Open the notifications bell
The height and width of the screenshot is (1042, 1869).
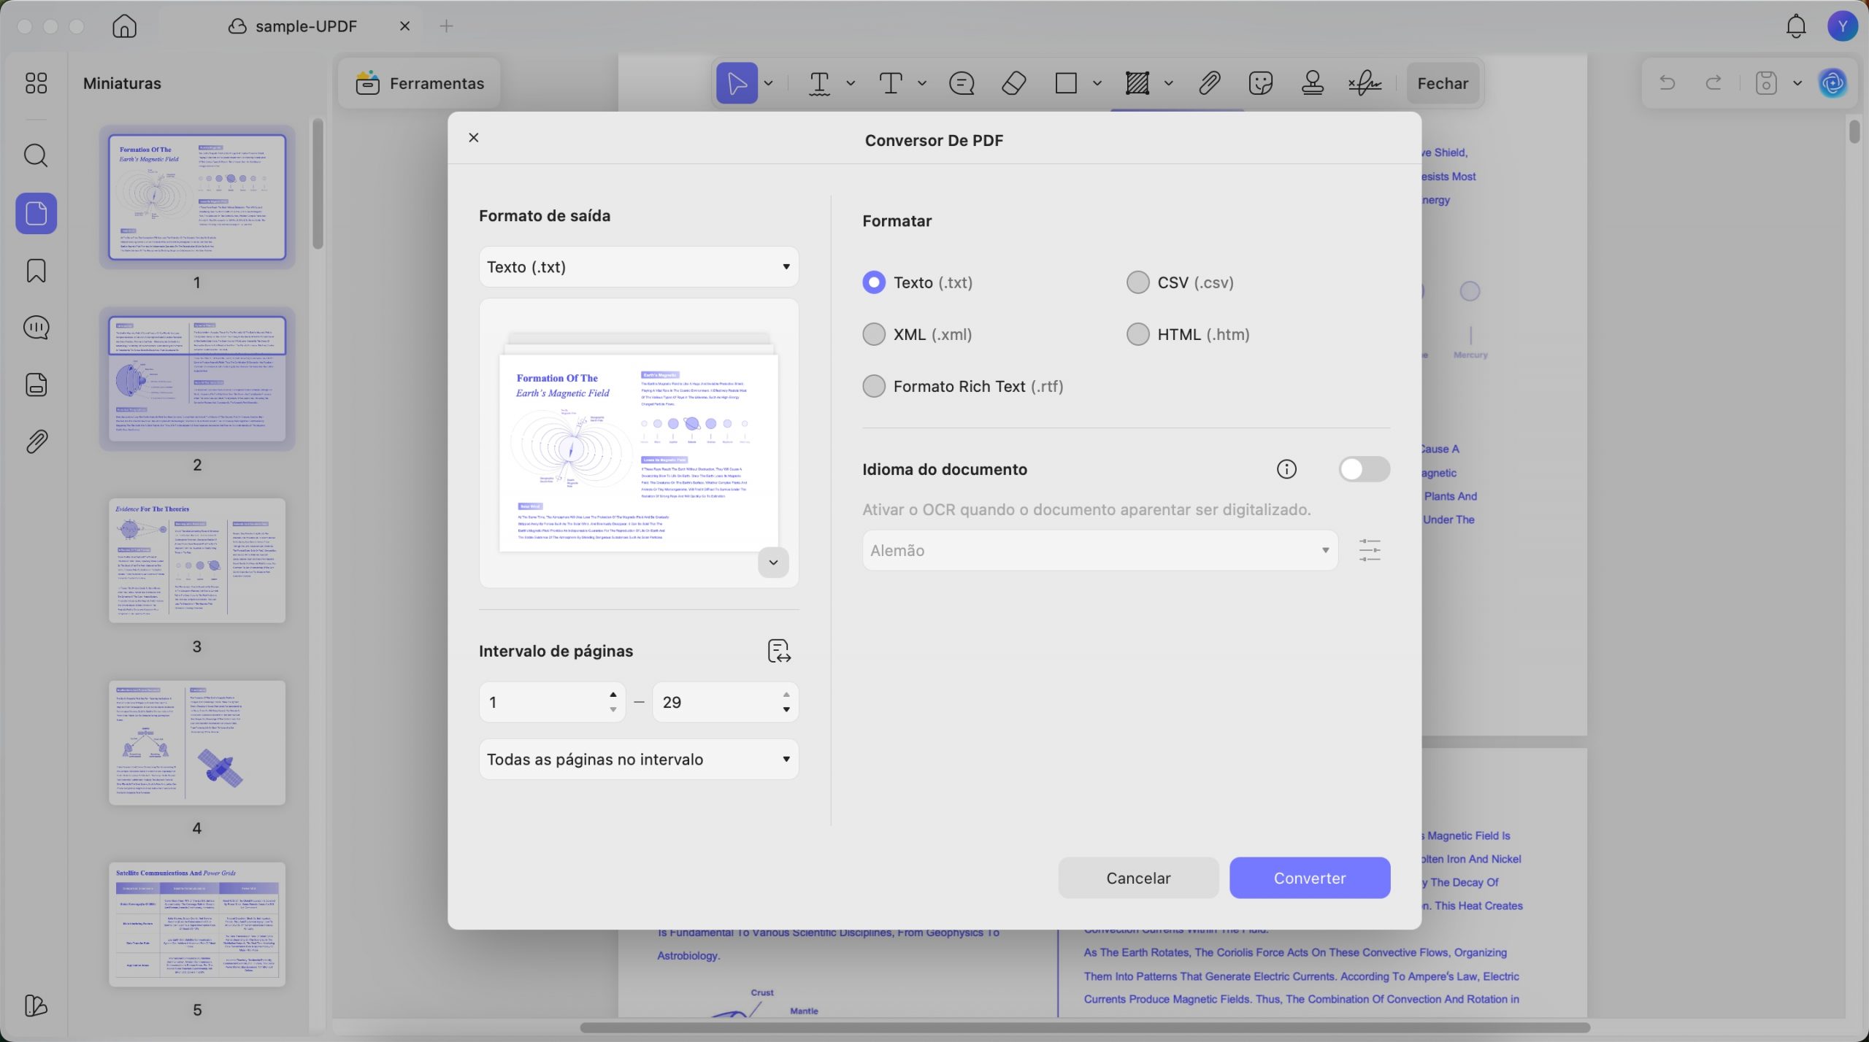[x=1796, y=26]
